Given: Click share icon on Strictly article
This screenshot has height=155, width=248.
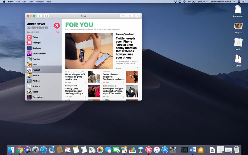Looking at the screenshot, I should [x=85, y=97].
